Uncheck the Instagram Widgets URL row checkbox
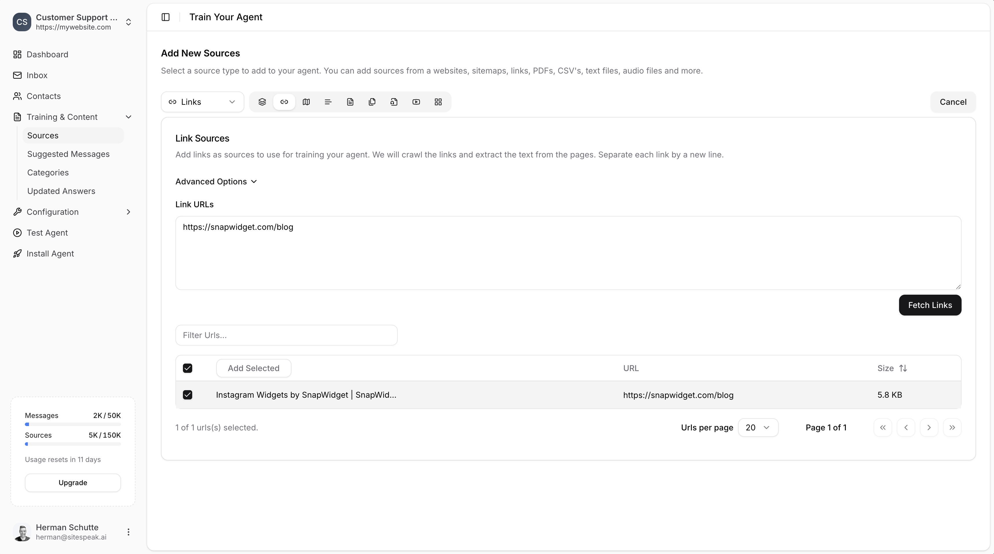This screenshot has height=554, width=994. pos(188,395)
